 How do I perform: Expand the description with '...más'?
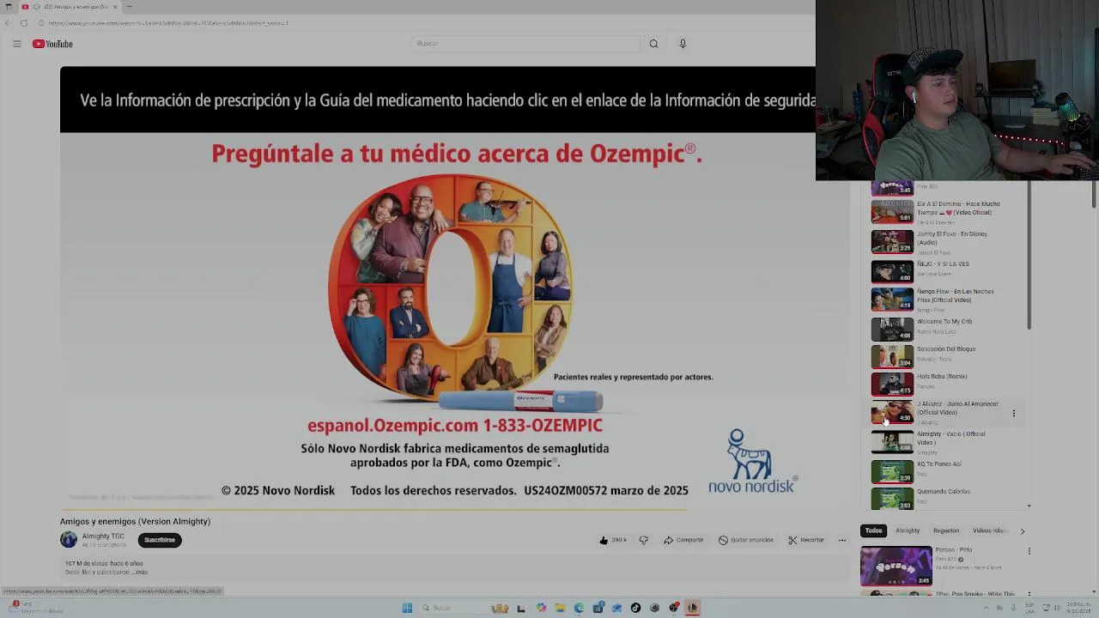point(141,572)
